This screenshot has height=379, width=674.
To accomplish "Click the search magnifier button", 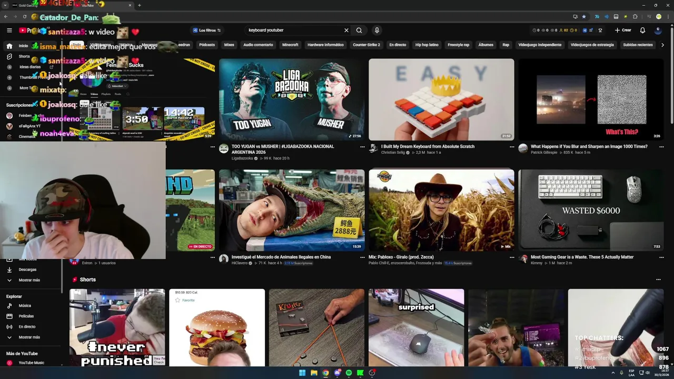I will click(x=359, y=31).
